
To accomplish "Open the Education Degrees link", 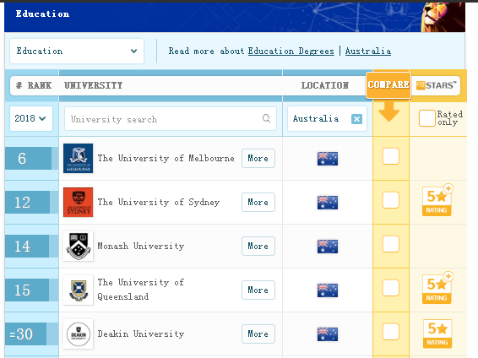I will coord(291,52).
